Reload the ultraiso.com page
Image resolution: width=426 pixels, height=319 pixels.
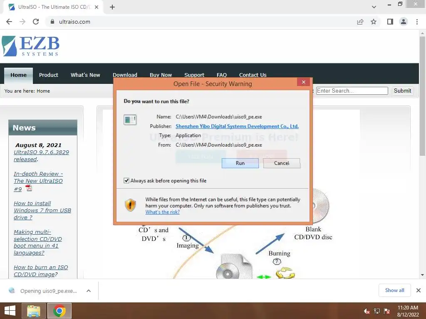(36, 22)
